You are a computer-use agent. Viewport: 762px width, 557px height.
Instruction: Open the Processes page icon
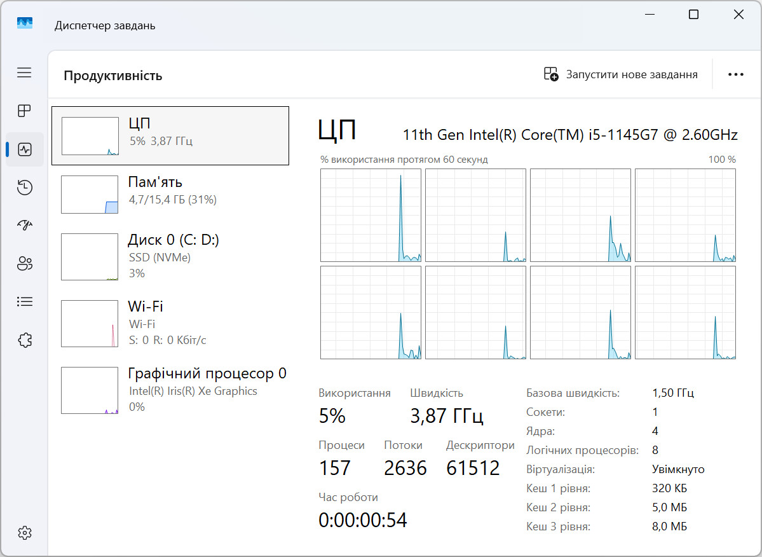24,111
